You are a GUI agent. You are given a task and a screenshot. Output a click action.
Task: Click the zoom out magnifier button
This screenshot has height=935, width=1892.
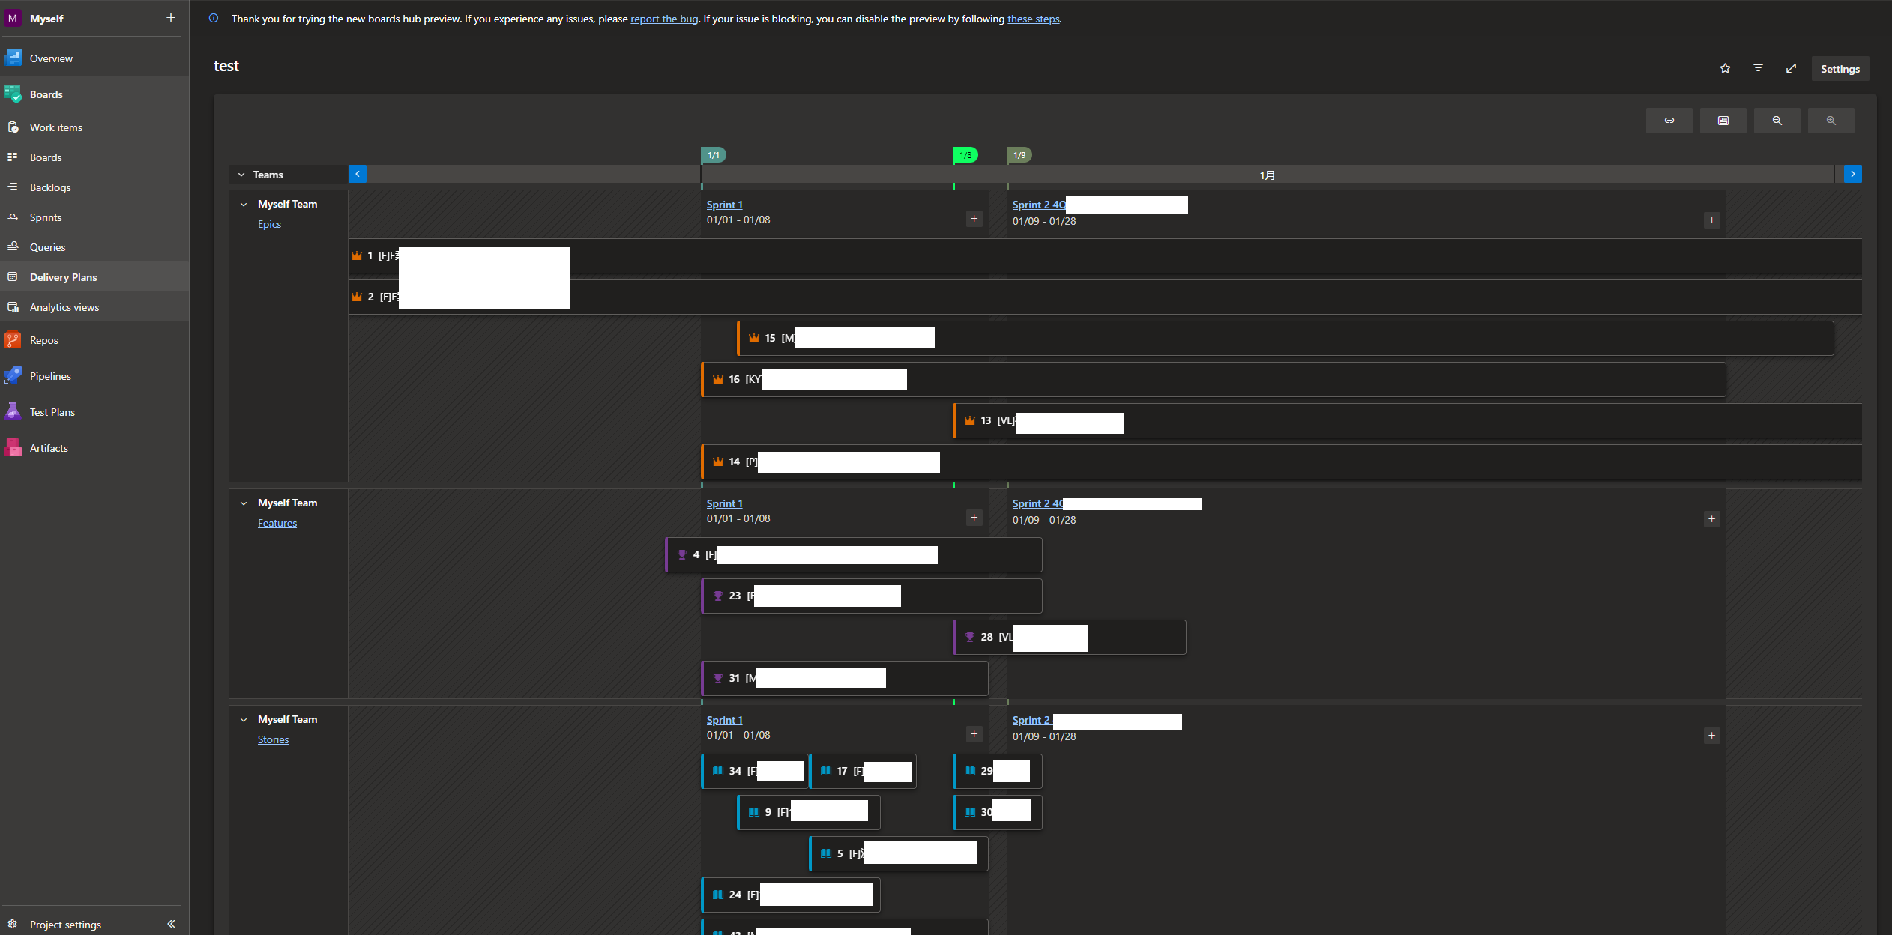coord(1777,121)
